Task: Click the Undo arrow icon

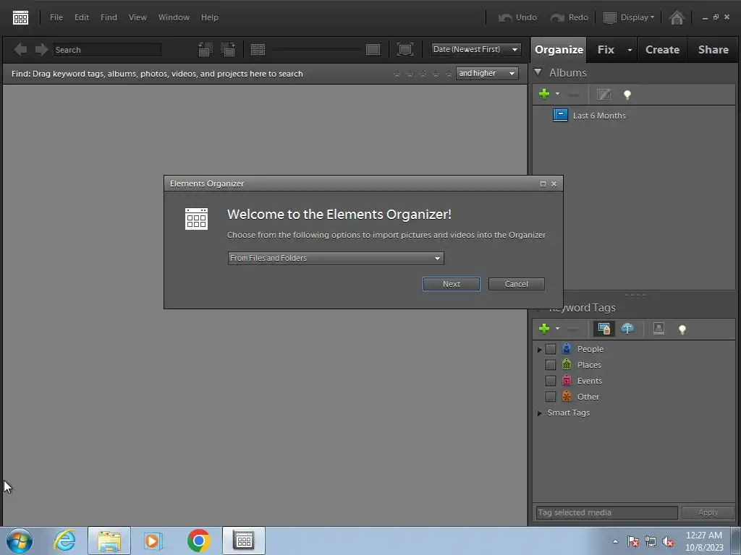Action: [505, 17]
